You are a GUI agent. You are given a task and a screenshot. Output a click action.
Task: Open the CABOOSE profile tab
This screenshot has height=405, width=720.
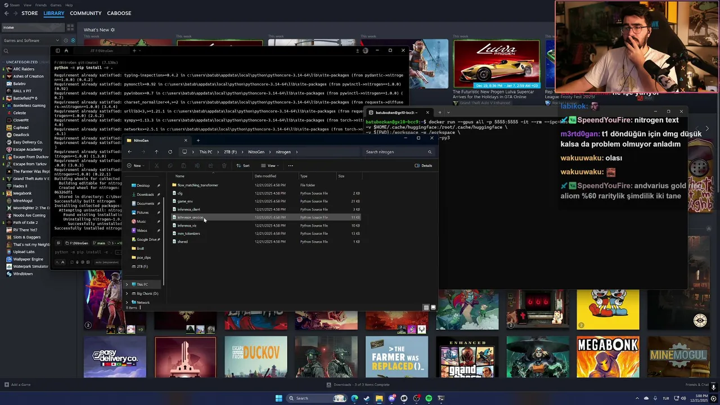(119, 13)
